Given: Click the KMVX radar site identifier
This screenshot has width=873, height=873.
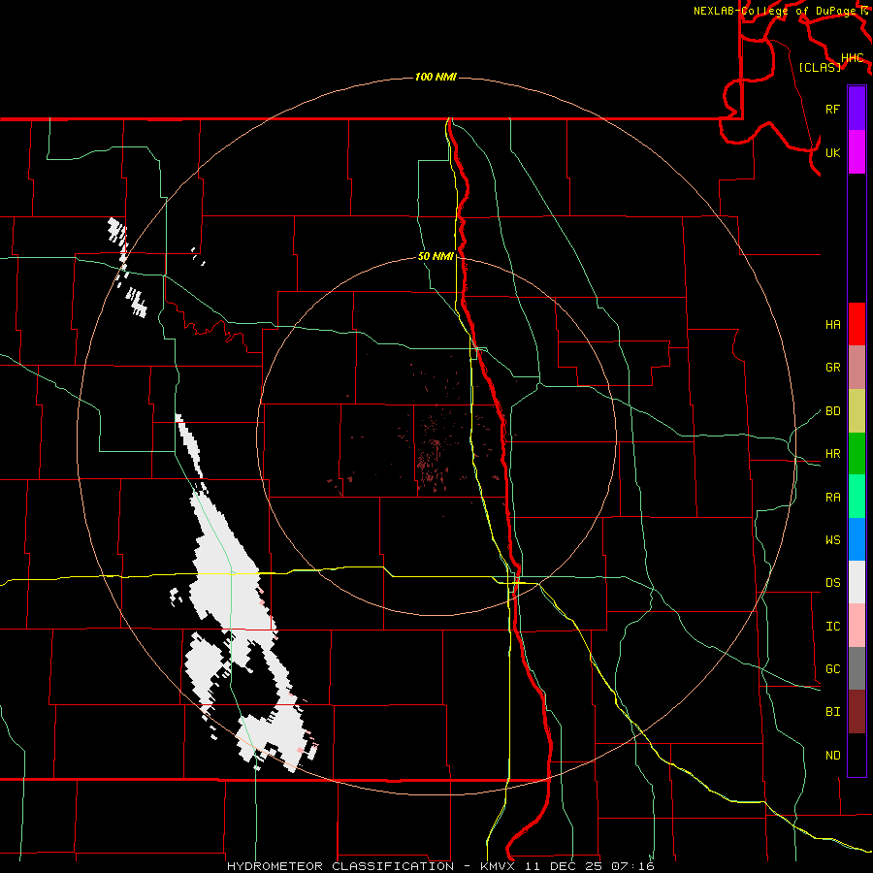Looking at the screenshot, I should point(500,866).
